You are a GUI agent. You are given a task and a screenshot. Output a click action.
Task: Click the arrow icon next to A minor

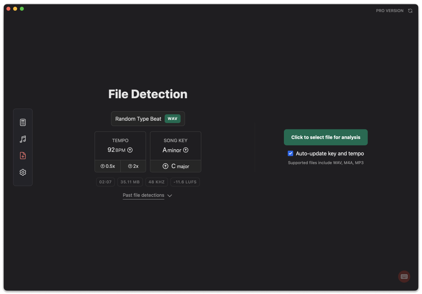click(186, 150)
